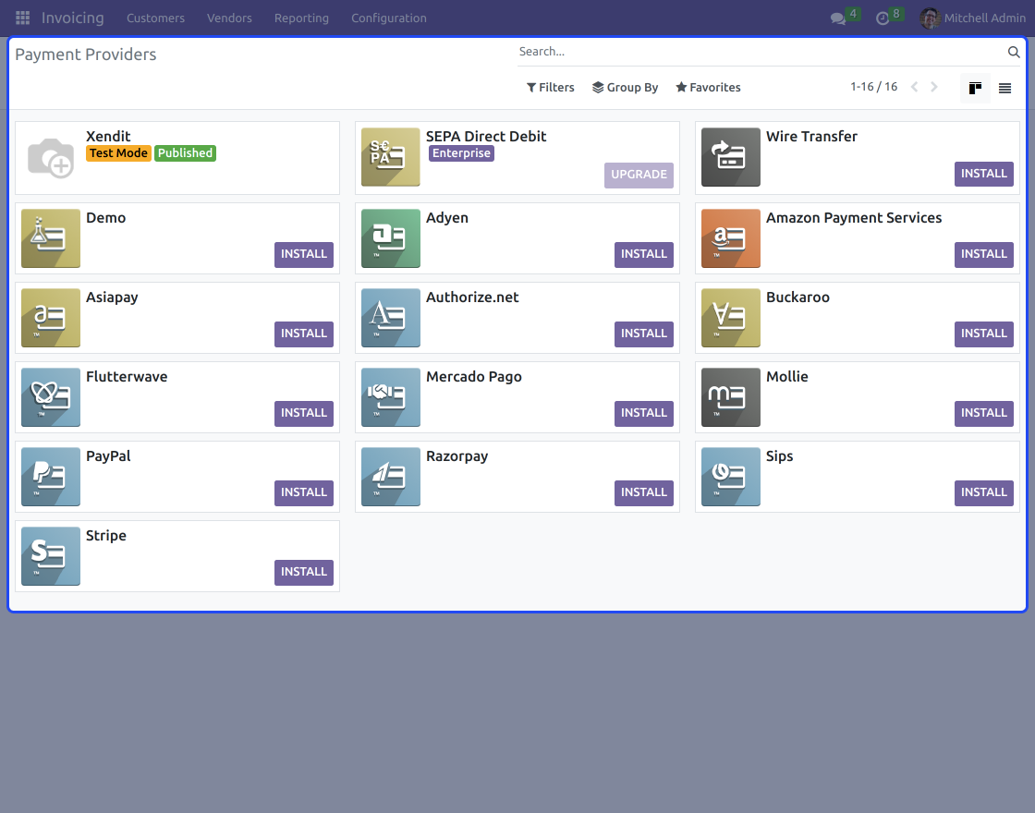Install Amazon Payment Services
Image resolution: width=1035 pixels, height=813 pixels.
tap(984, 254)
